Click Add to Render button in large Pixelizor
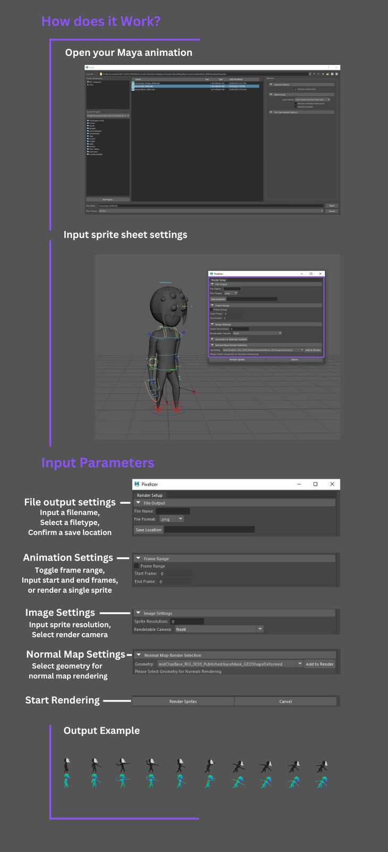This screenshot has height=852, width=388. click(319, 664)
